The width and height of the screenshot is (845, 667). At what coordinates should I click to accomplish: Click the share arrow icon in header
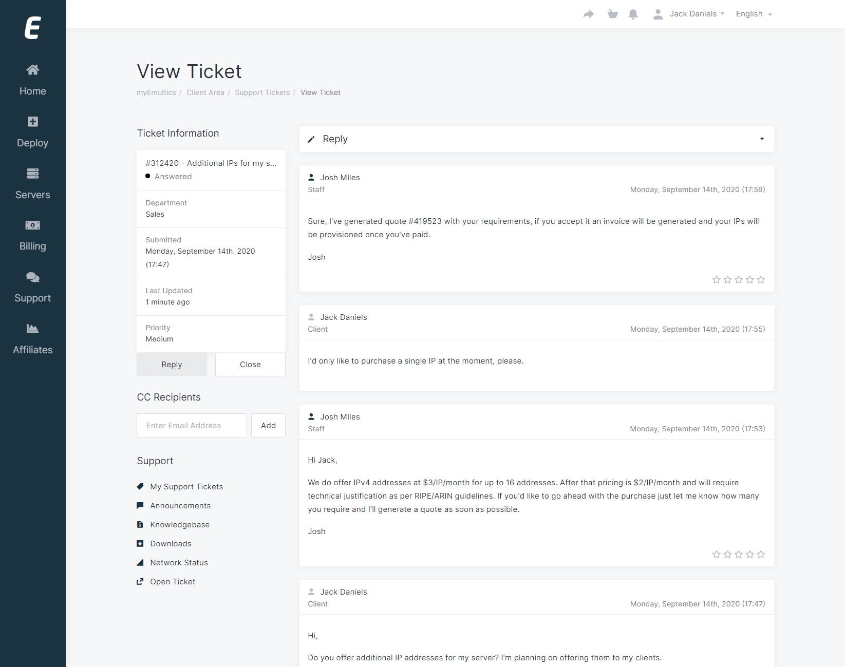click(x=589, y=14)
